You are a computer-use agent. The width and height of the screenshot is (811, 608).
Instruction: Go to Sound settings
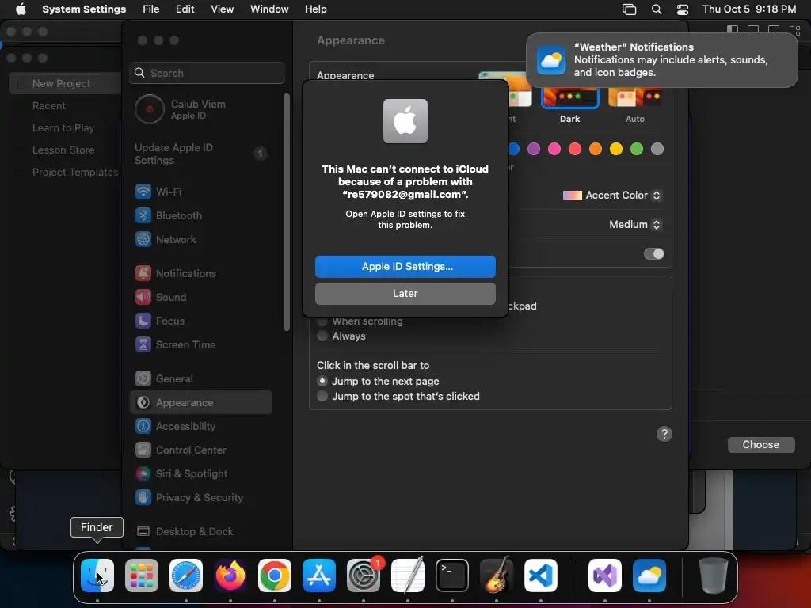201,298
